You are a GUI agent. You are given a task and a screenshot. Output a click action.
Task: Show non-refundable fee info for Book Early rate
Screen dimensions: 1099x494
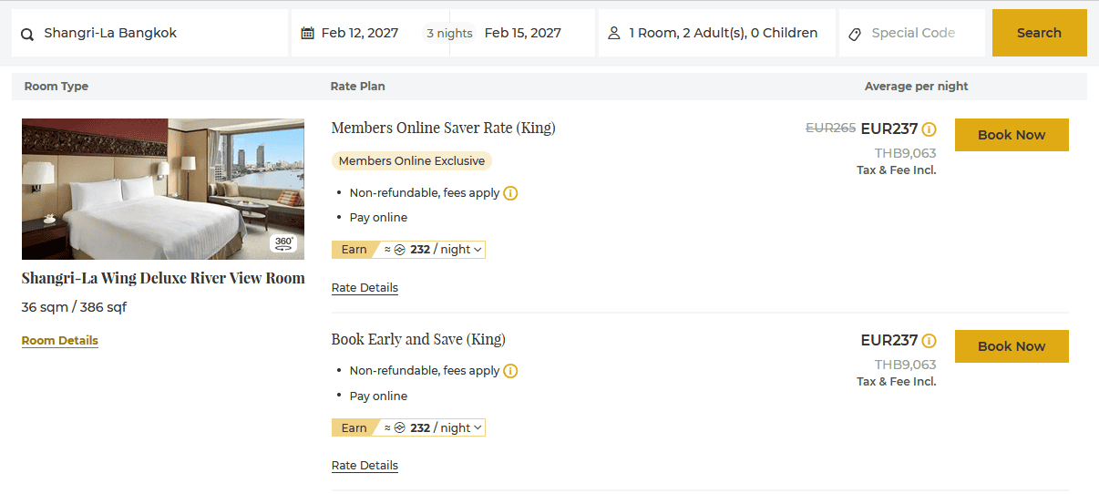pyautogui.click(x=510, y=371)
